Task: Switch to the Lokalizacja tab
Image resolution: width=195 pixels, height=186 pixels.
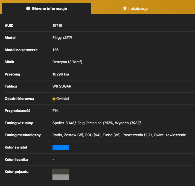Action: click(136, 8)
